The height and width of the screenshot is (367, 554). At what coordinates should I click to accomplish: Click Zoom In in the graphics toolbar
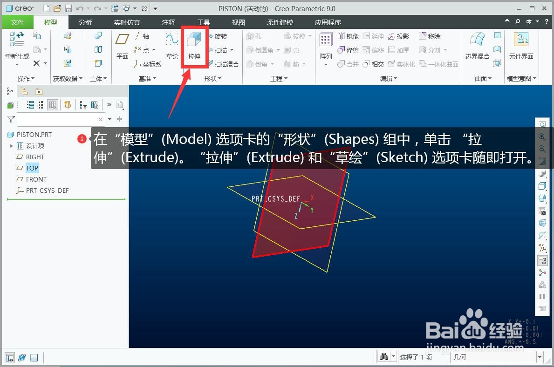point(542,137)
